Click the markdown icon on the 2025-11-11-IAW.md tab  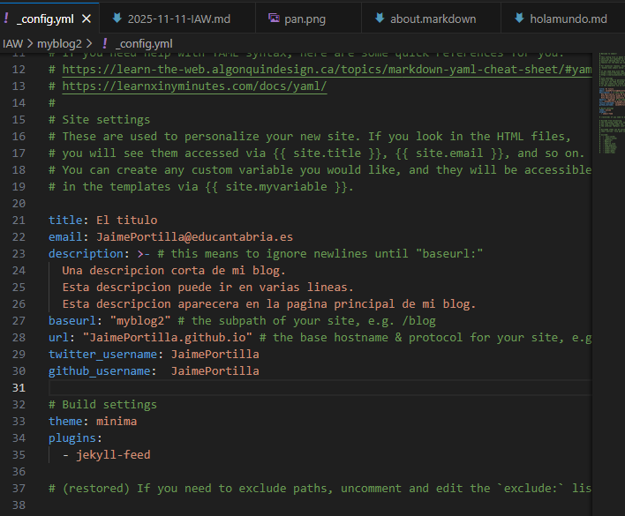tap(117, 18)
